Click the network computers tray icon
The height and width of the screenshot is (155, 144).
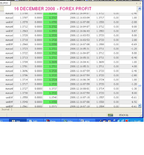(x=123, y=121)
